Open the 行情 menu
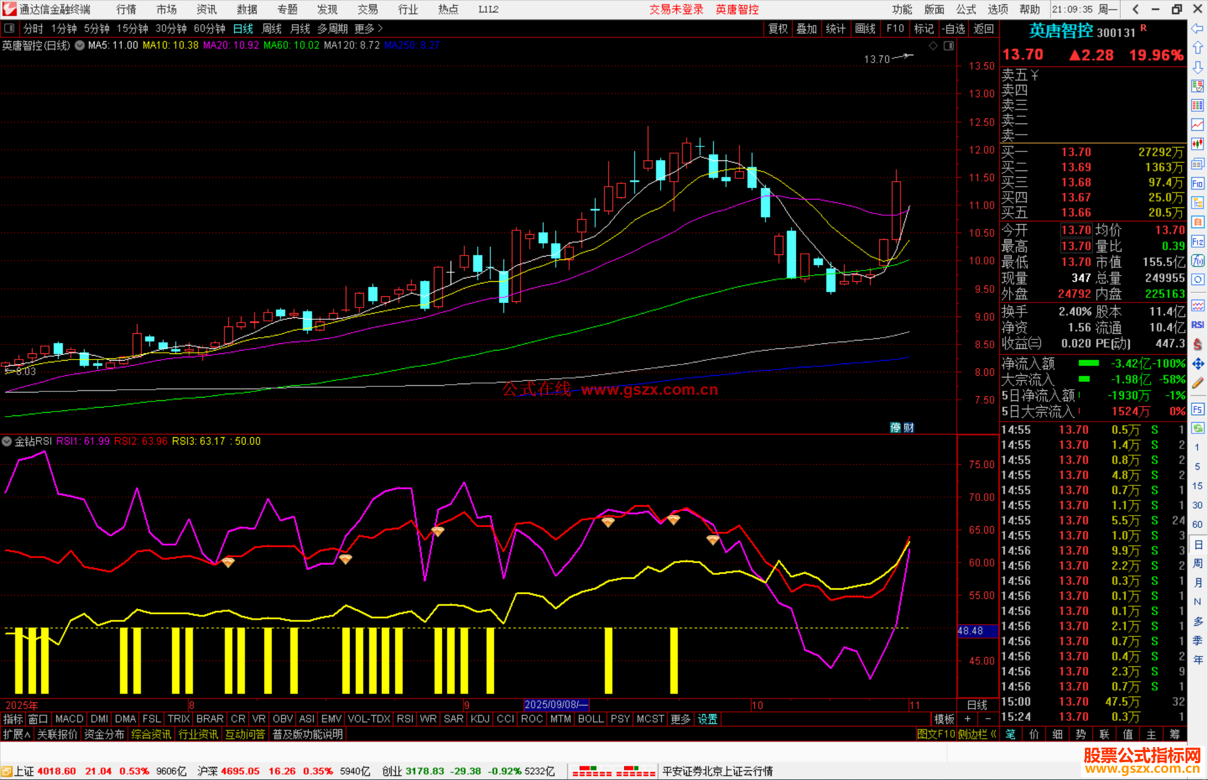1208x780 pixels. click(x=126, y=10)
